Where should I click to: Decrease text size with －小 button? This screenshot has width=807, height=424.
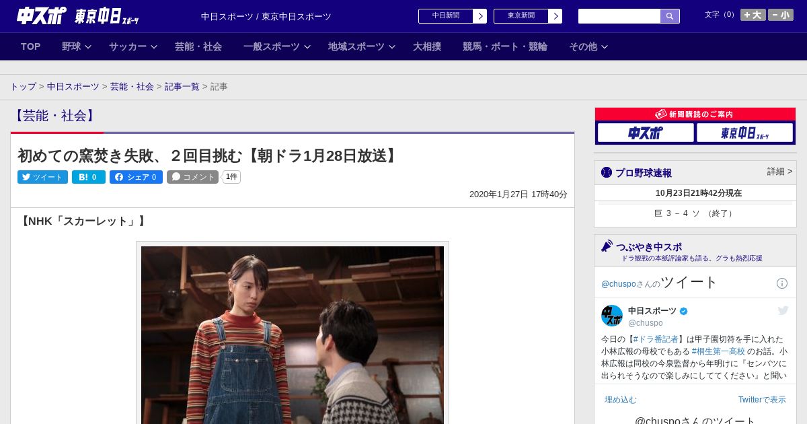[x=781, y=15]
